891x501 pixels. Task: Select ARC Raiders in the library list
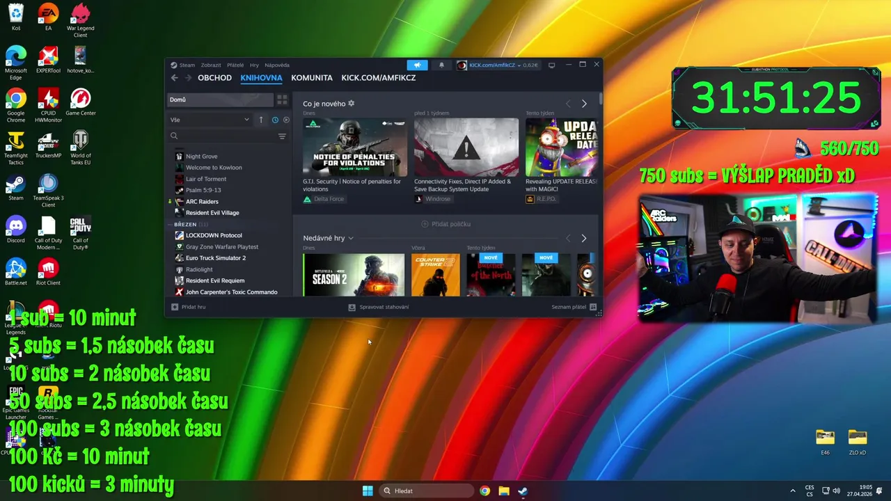pyautogui.click(x=202, y=202)
